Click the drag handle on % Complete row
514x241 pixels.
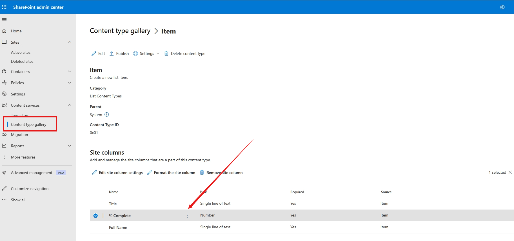point(103,216)
